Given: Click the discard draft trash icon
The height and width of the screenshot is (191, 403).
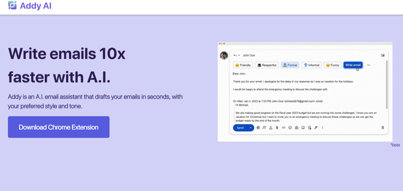Looking at the screenshot, I should [383, 128].
